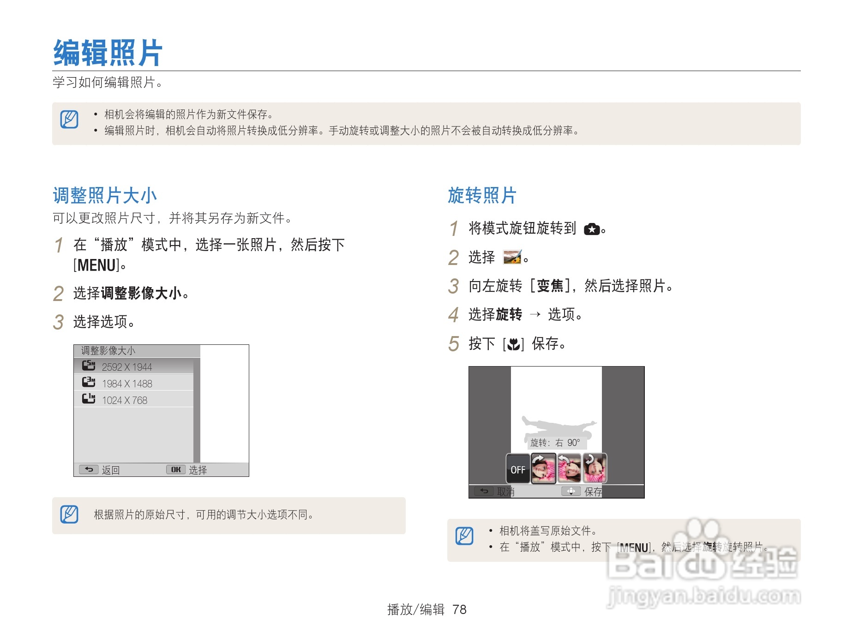Select OFF to disable rotation
This screenshot has height=644, width=853.
518,469
